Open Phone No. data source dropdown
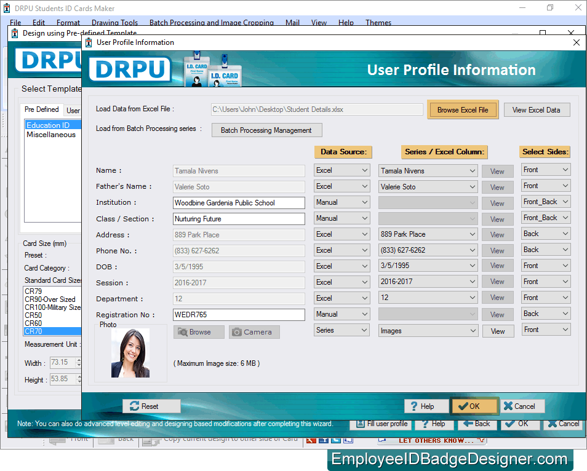Screen dimensions: 587x471 (341, 250)
